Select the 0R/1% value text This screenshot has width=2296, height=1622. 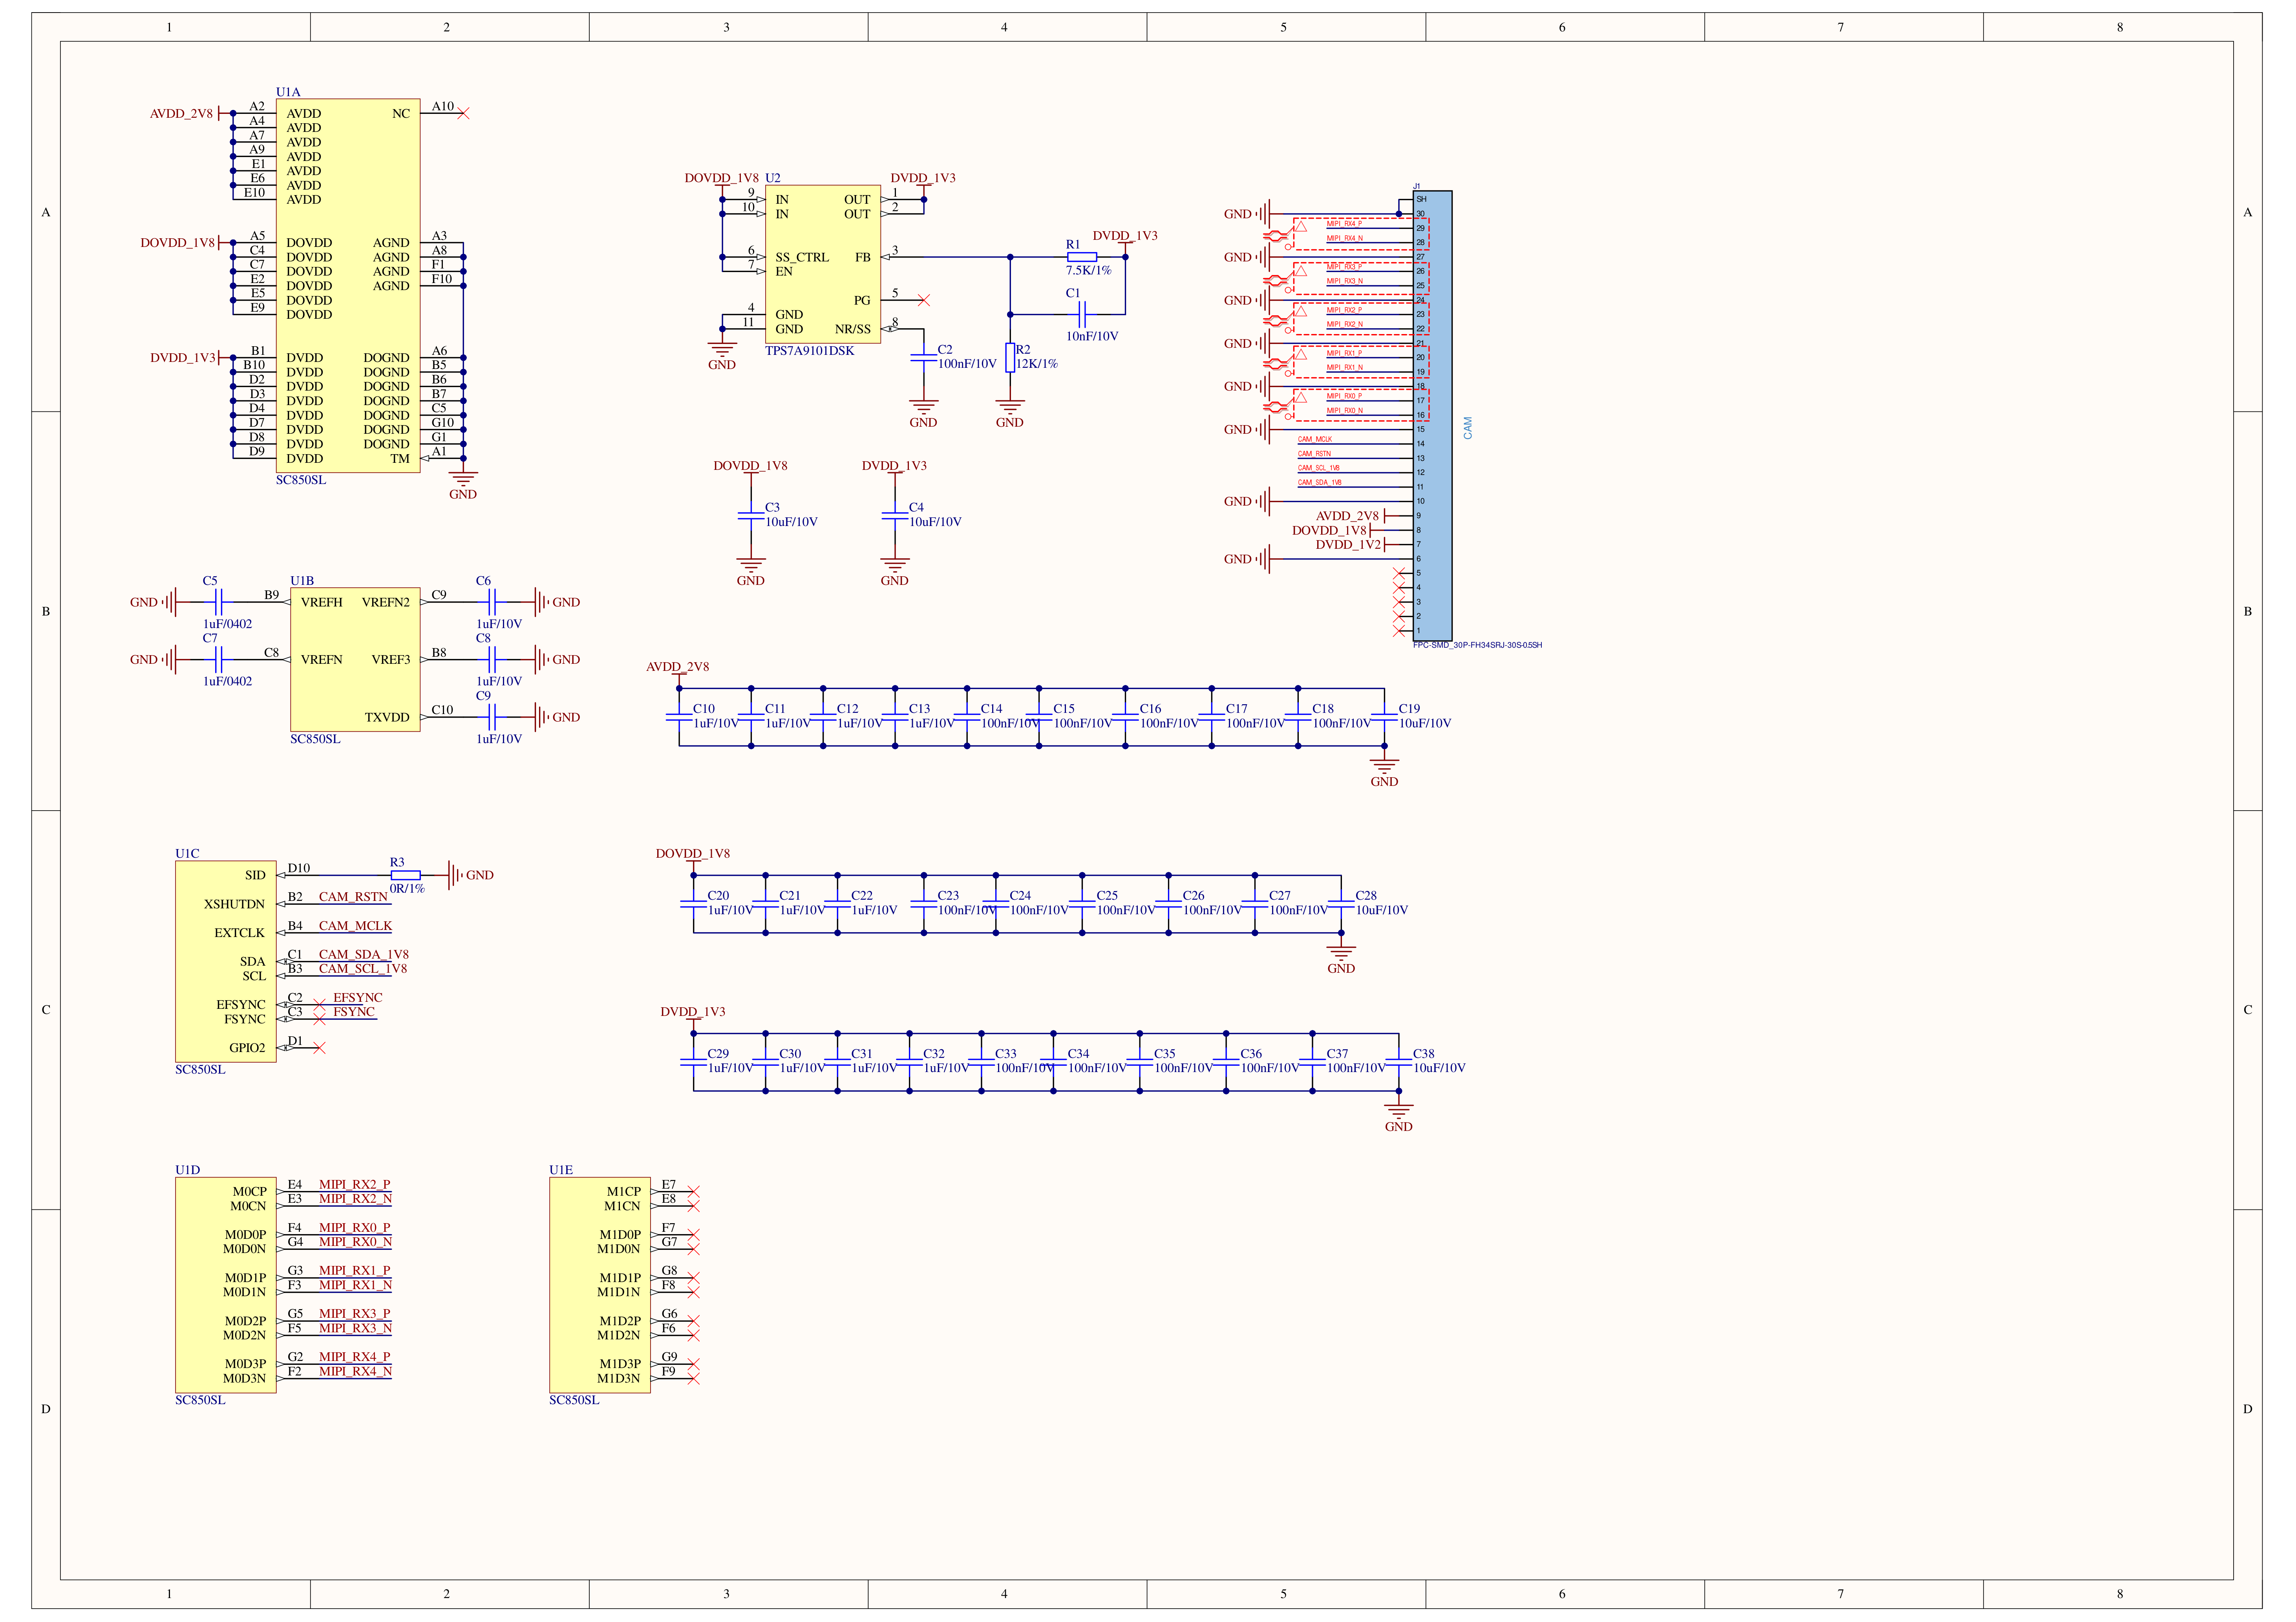(x=407, y=889)
